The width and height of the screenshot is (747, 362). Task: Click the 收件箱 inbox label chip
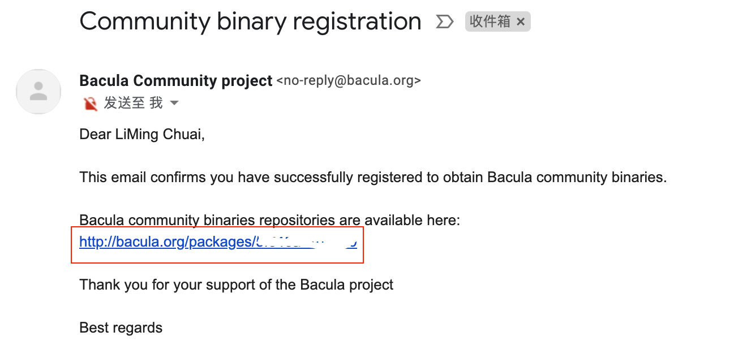tap(490, 22)
